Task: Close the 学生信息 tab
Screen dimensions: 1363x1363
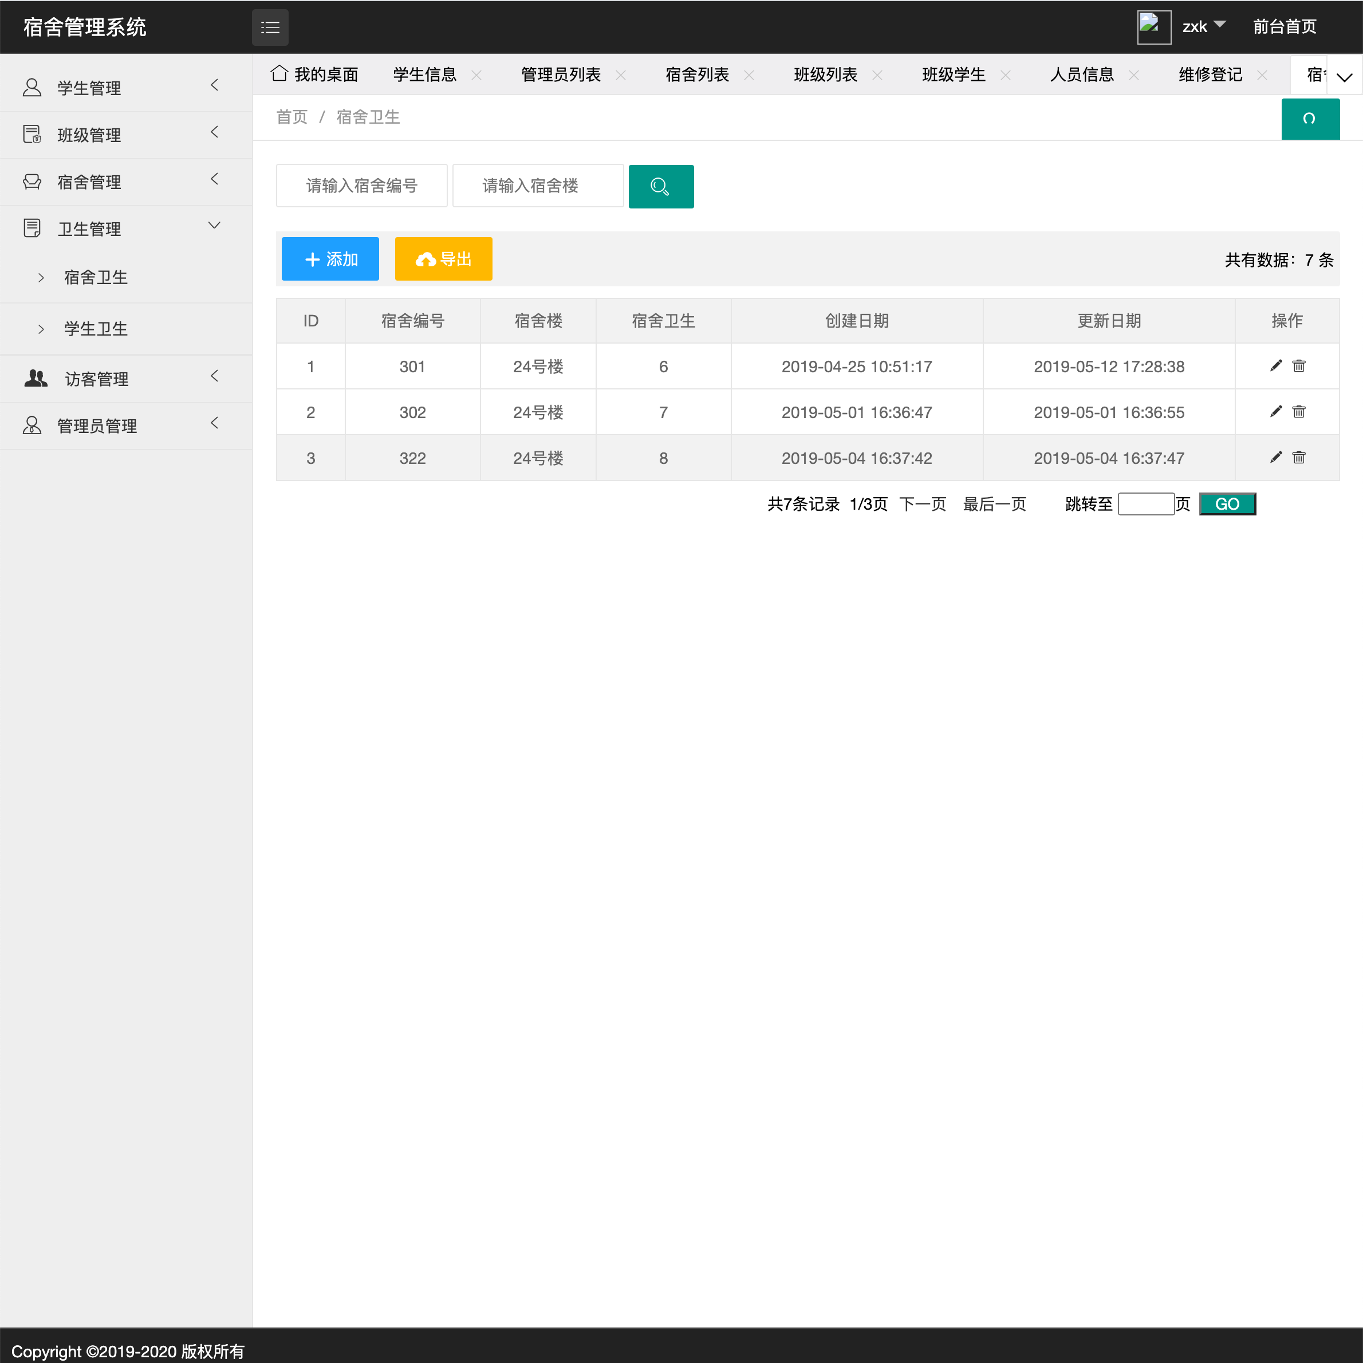Action: (477, 75)
